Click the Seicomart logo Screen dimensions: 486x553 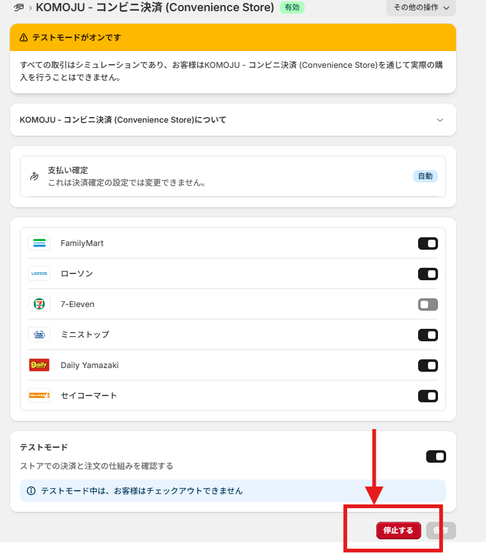tap(39, 395)
